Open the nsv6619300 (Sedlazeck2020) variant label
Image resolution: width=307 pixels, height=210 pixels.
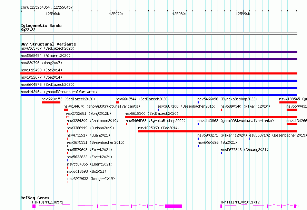tap(151, 113)
